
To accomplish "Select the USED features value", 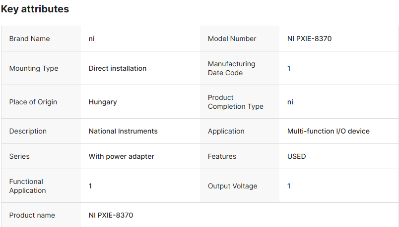I will 296,156.
